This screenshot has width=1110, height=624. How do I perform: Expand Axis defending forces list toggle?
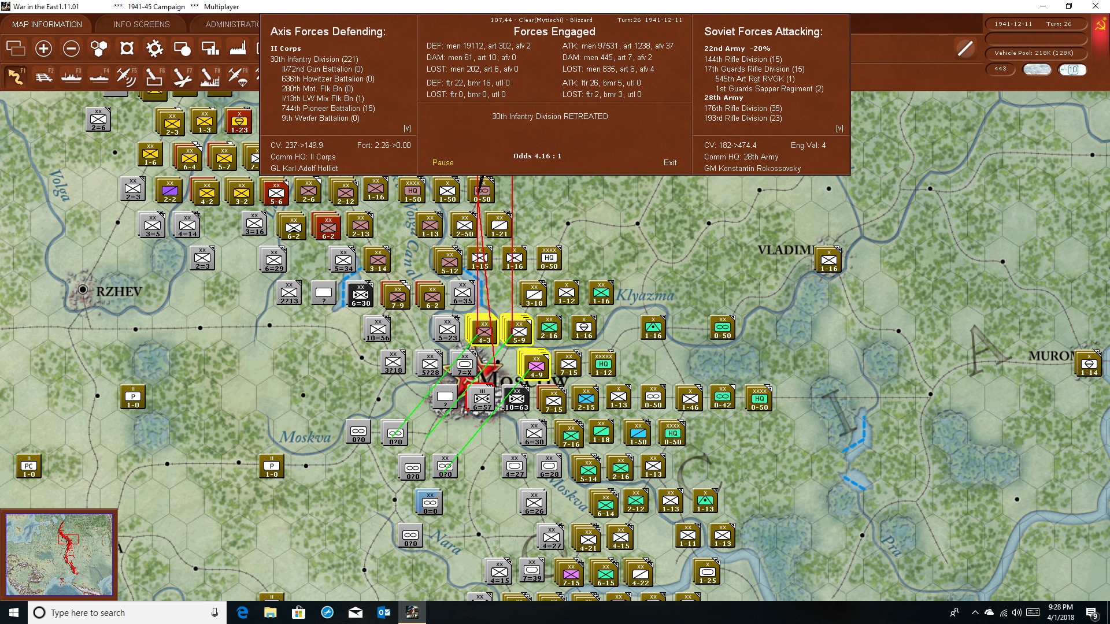(x=407, y=128)
